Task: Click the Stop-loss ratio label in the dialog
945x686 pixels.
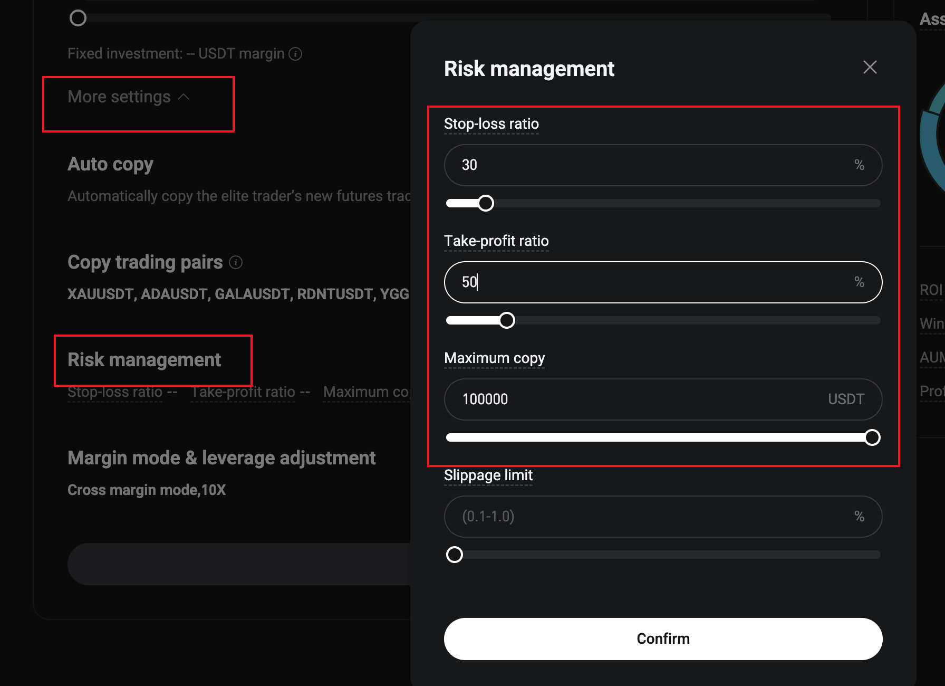Action: coord(491,124)
